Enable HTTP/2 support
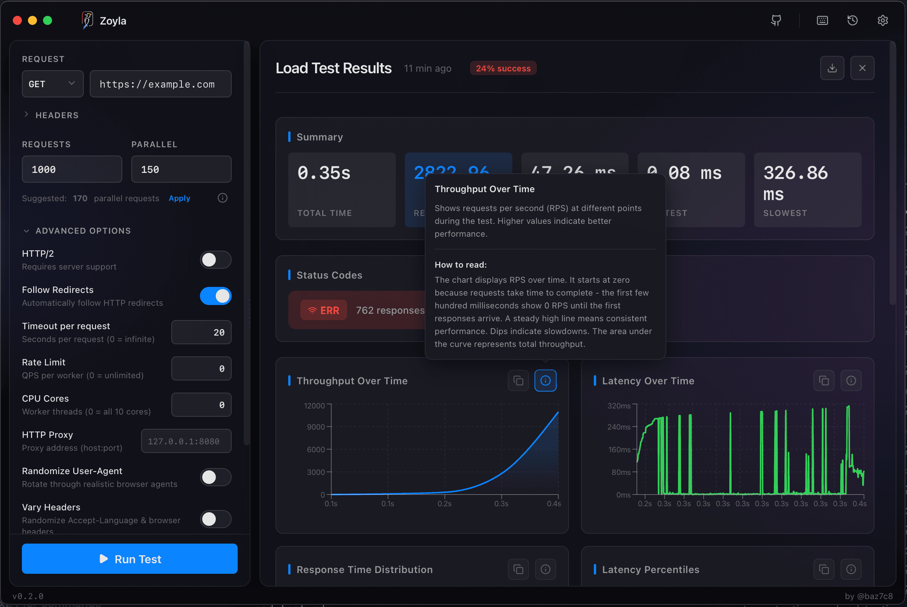 click(x=215, y=260)
